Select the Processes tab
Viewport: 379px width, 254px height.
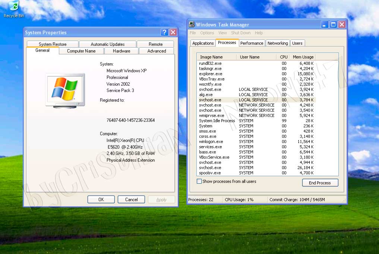pos(227,42)
